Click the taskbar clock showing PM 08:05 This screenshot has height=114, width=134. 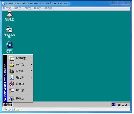[123, 105]
